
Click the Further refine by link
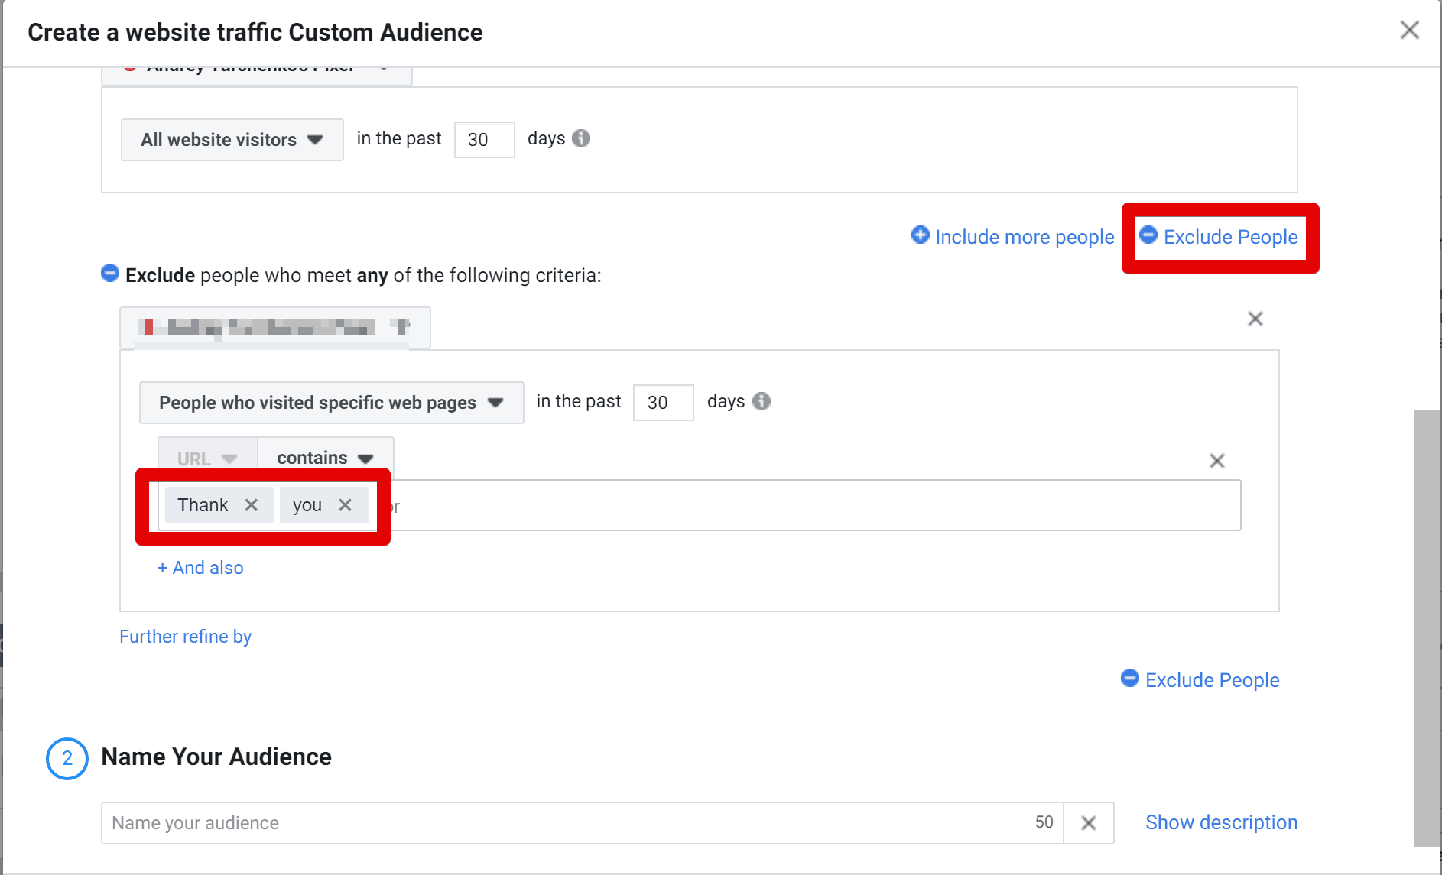[x=185, y=637]
